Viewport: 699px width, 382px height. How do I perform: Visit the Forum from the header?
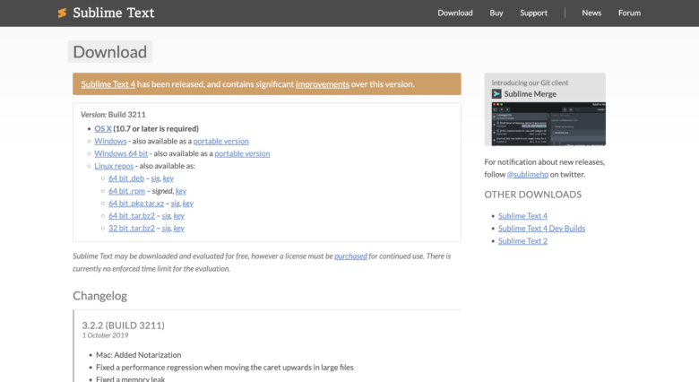point(629,13)
